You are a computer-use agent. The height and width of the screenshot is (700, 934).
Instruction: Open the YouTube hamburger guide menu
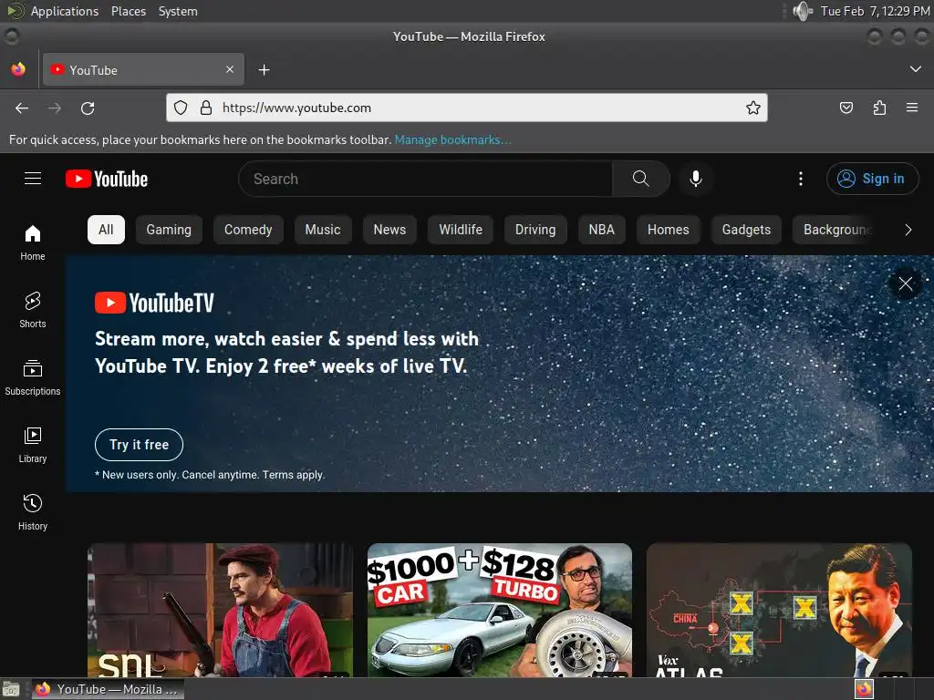coord(33,179)
